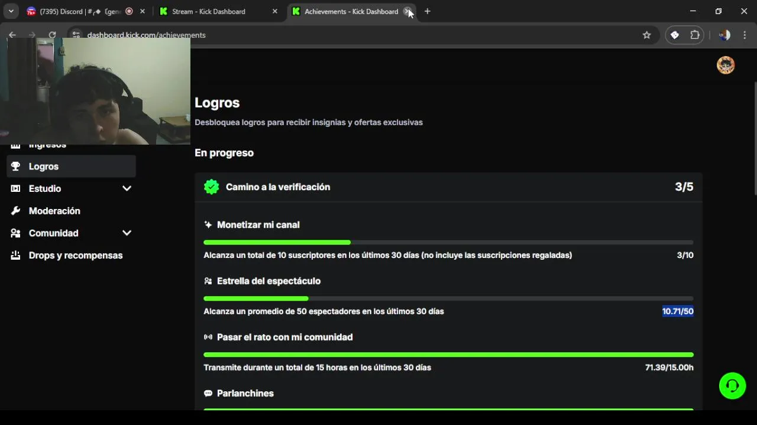Click the Monetizar mi canal progress bar

click(x=448, y=243)
